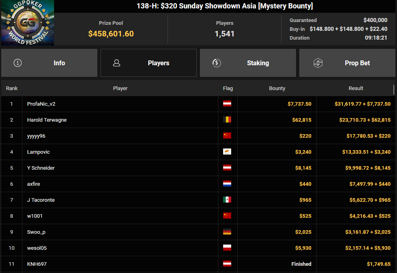Select player Swoo_p
The image size is (397, 273).
pos(36,232)
